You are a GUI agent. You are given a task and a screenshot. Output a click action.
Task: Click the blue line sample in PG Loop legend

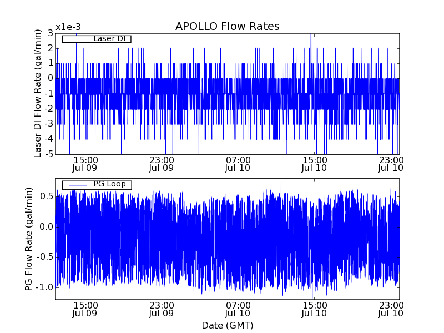78,185
